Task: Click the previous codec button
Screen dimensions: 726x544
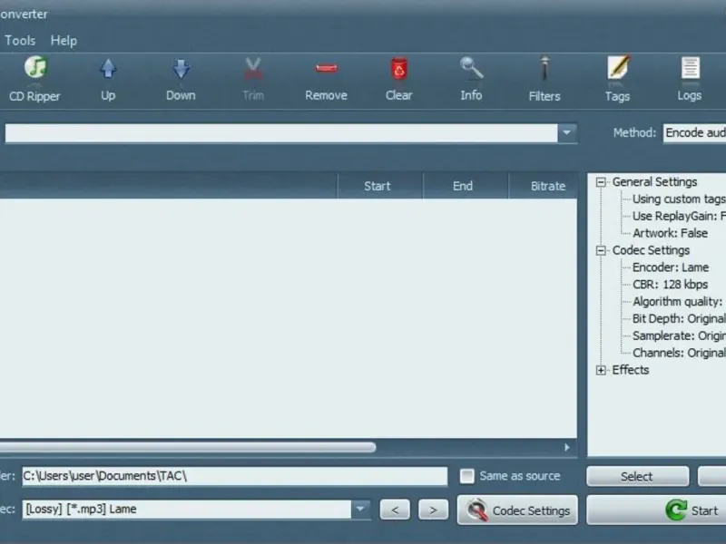Action: point(395,510)
